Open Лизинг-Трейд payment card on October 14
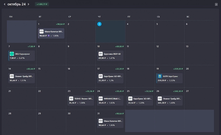 (x=22, y=78)
